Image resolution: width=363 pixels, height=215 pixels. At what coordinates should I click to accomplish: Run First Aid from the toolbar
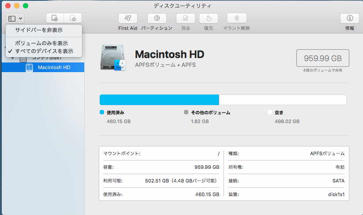[128, 18]
